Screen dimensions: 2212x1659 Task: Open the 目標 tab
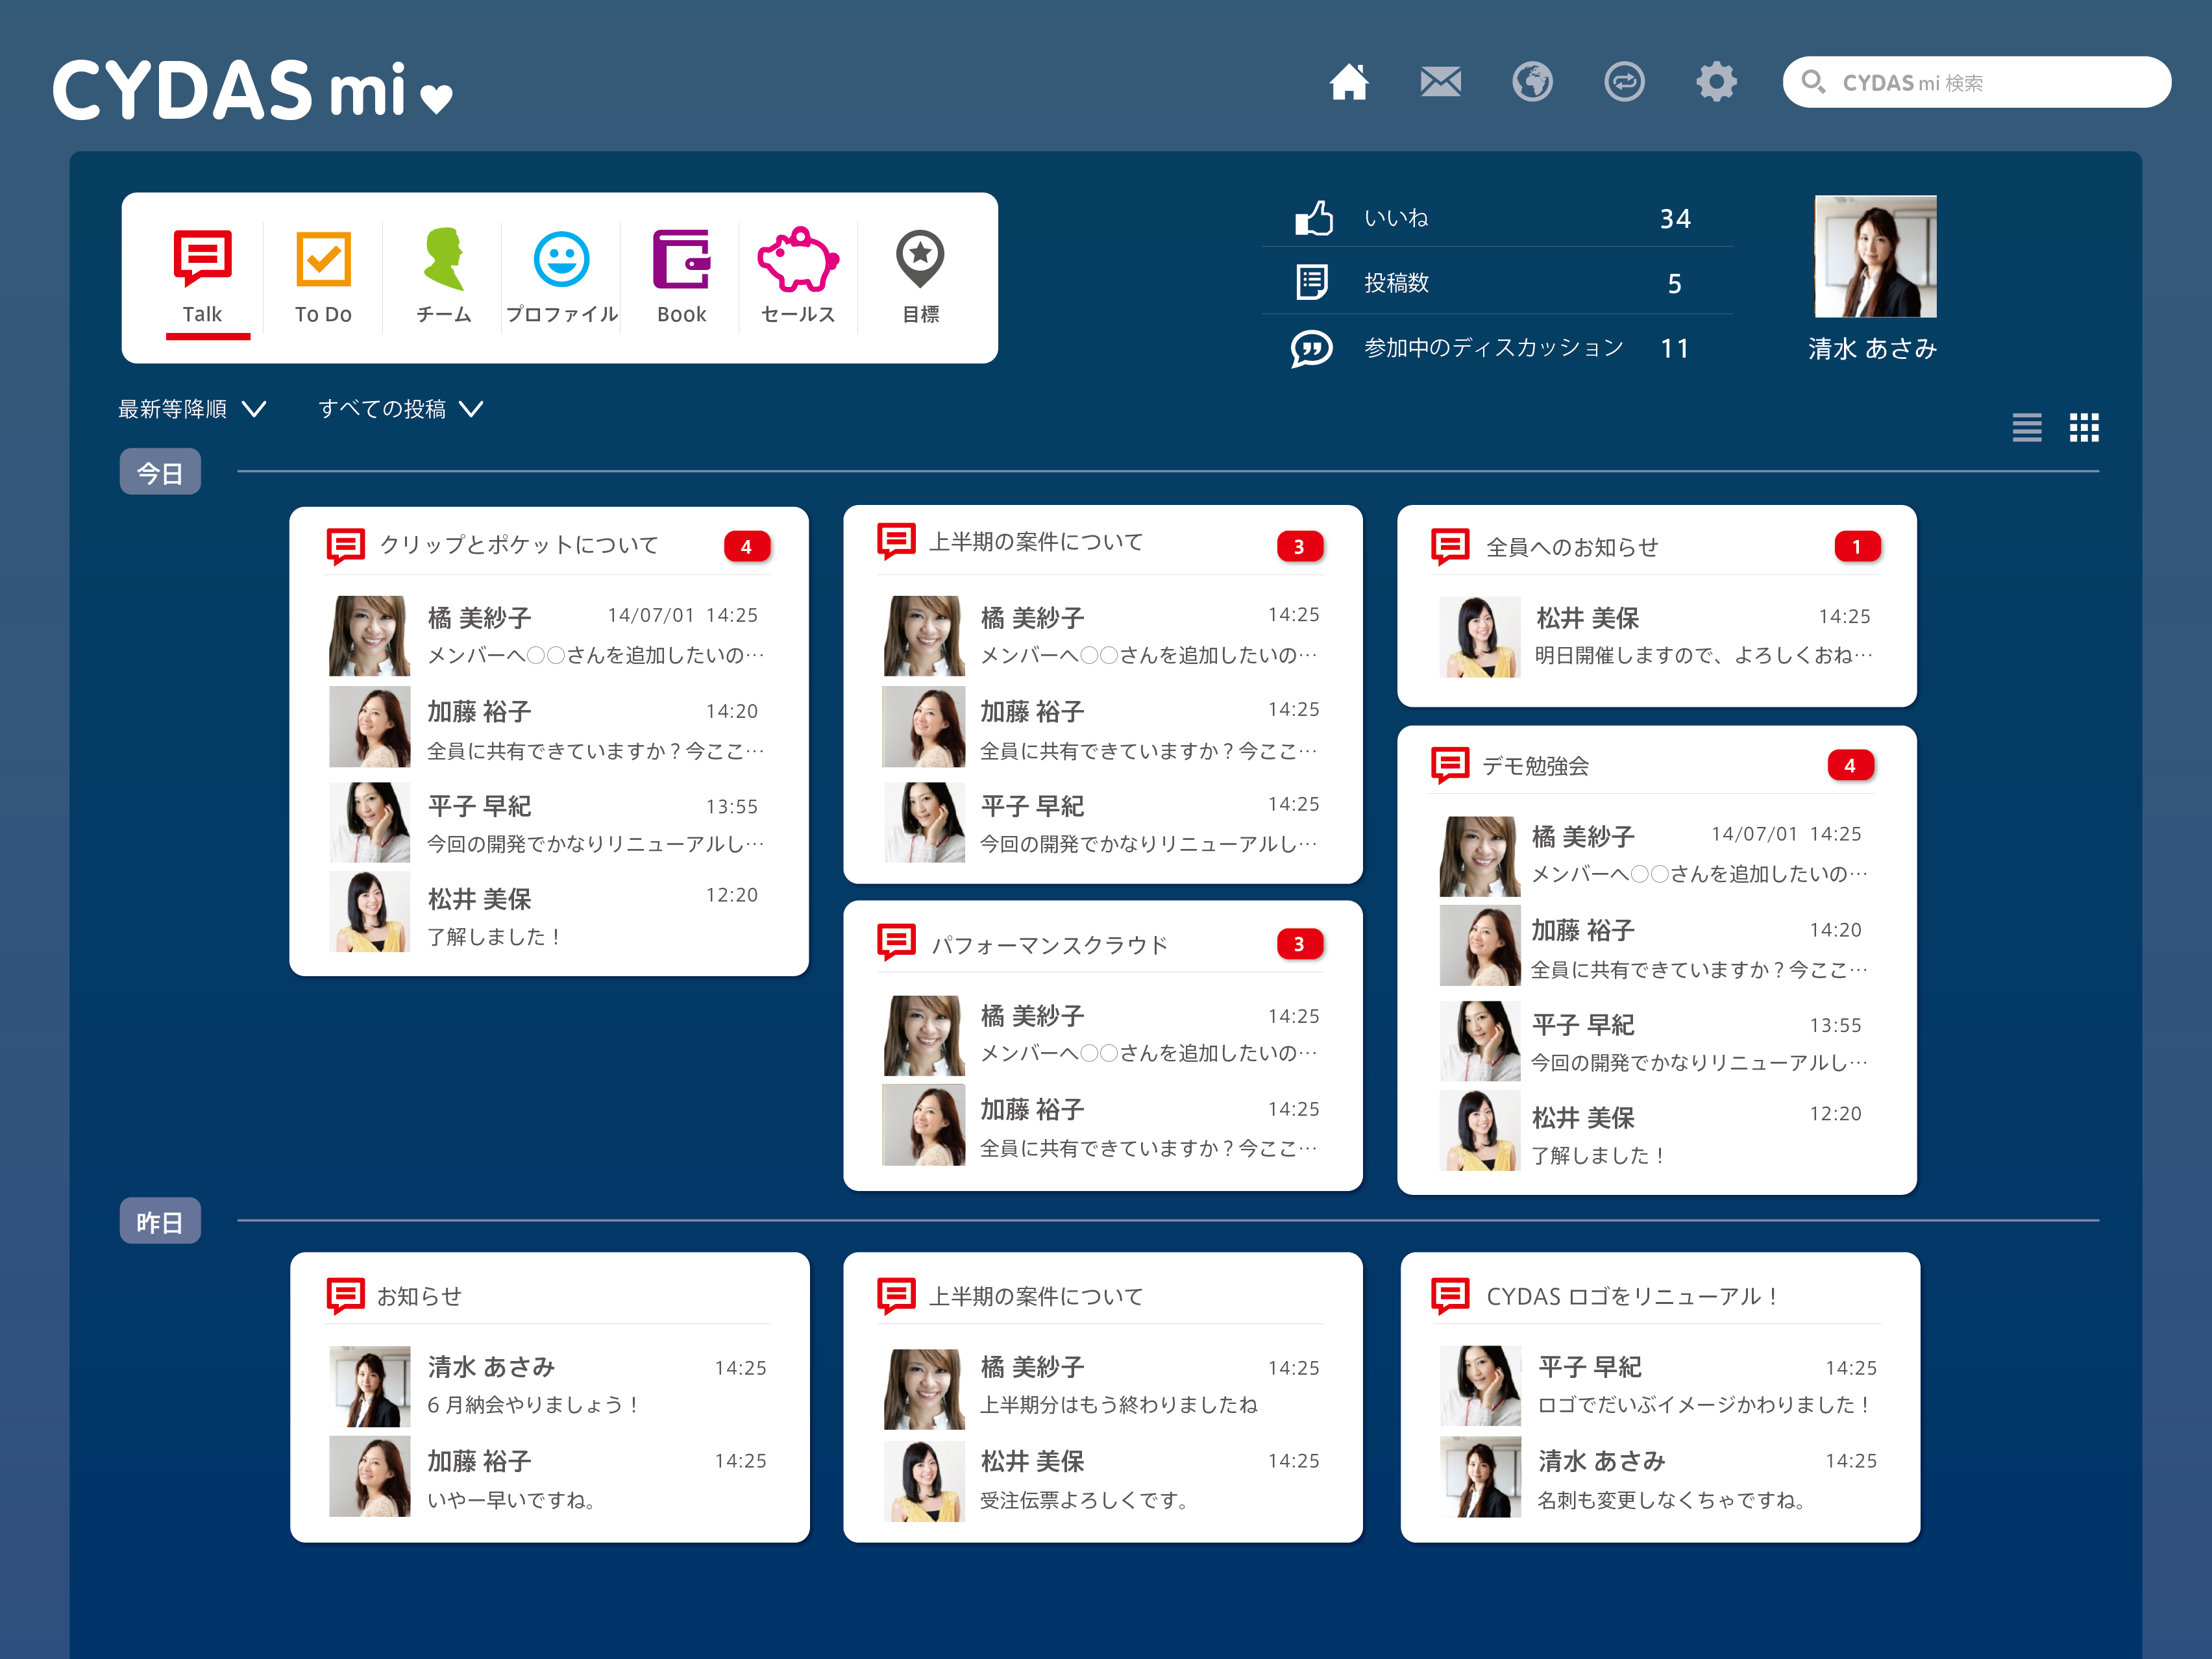tap(920, 278)
